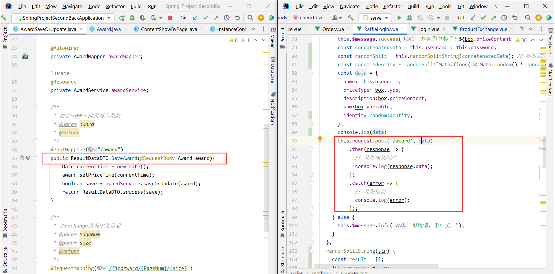Expand hidden tabs list in right editor
Screen dimensions: 555x274
531,29
